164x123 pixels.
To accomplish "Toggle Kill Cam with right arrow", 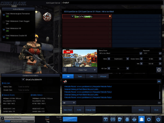I will (x=128, y=68).
